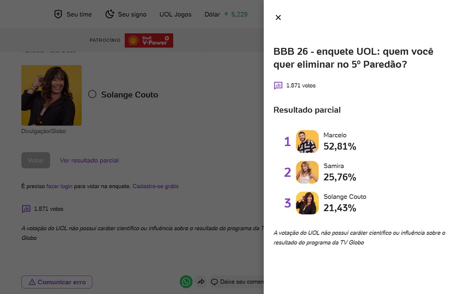Viewport: 457px width, 294px height.
Task: Click the Solange Couto photo in poll
Action: coord(52,95)
